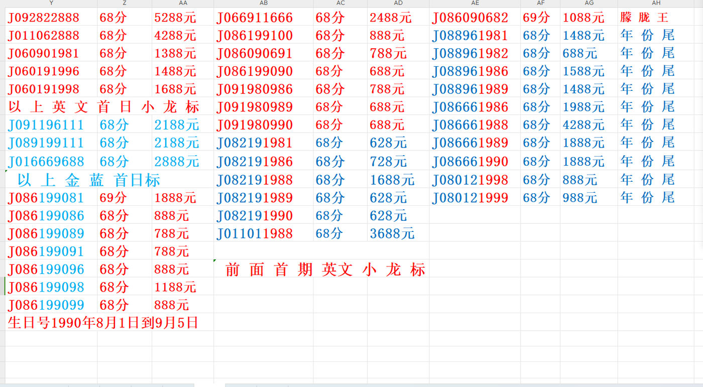This screenshot has width=703, height=387.
Task: Select column AG header
Action: tap(589, 3)
